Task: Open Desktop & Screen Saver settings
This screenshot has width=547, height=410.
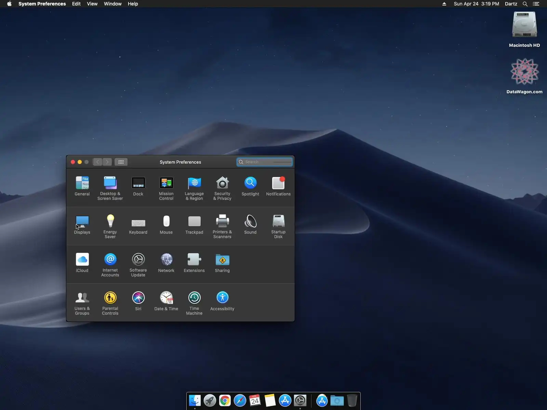Action: [x=110, y=188]
